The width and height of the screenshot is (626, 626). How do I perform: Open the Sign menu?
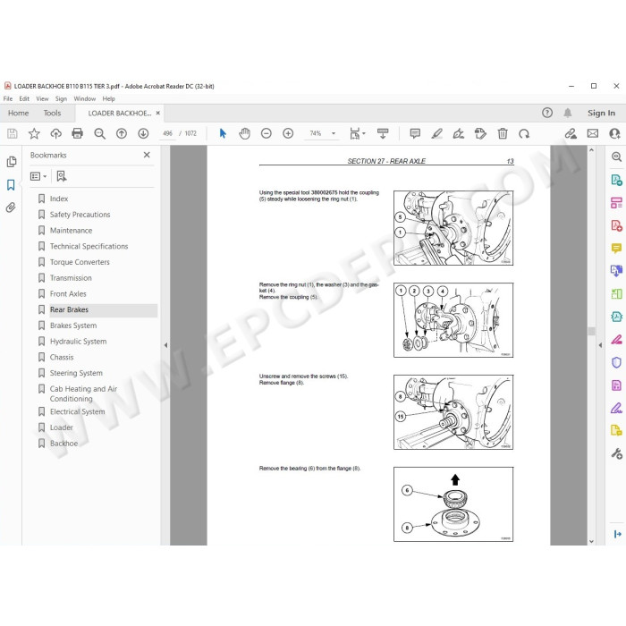(61, 98)
